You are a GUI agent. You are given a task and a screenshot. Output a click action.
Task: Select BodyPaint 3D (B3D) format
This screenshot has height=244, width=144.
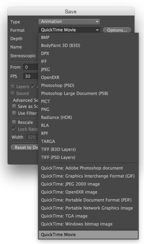click(x=88, y=45)
